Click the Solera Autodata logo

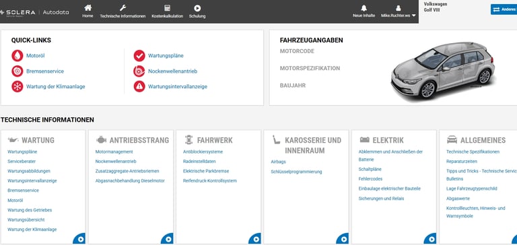point(34,12)
